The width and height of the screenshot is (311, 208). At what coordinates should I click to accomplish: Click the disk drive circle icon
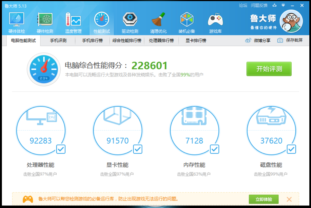[x=271, y=116]
